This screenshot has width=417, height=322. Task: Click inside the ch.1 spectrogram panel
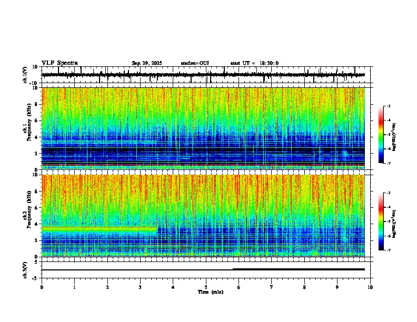(203, 128)
